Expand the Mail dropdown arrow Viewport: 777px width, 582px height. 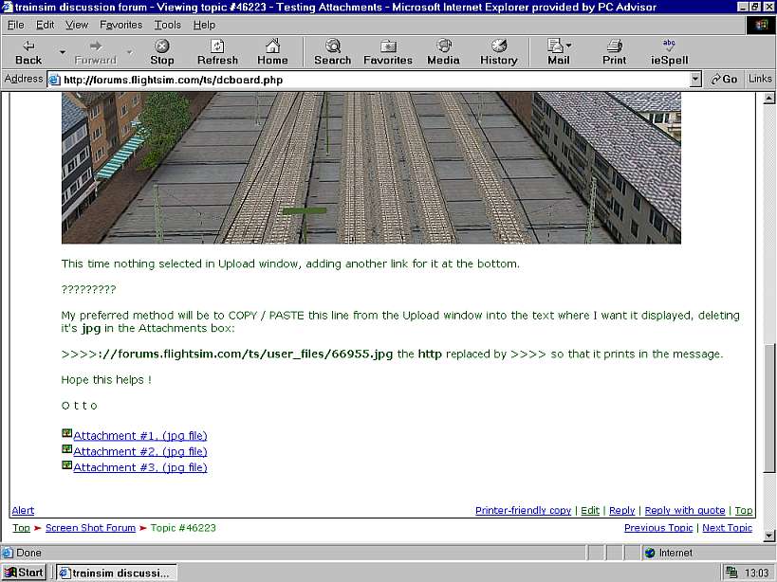pos(569,45)
